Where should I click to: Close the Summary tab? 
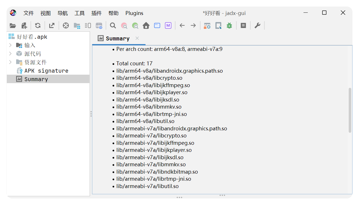tap(137, 38)
